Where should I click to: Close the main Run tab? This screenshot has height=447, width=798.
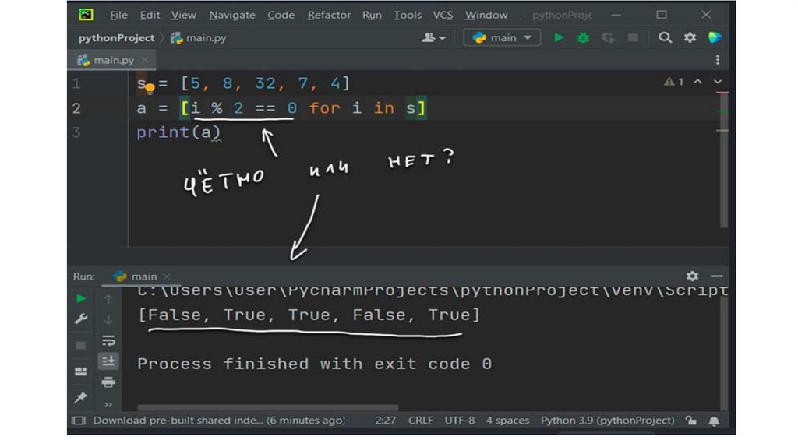tap(167, 276)
